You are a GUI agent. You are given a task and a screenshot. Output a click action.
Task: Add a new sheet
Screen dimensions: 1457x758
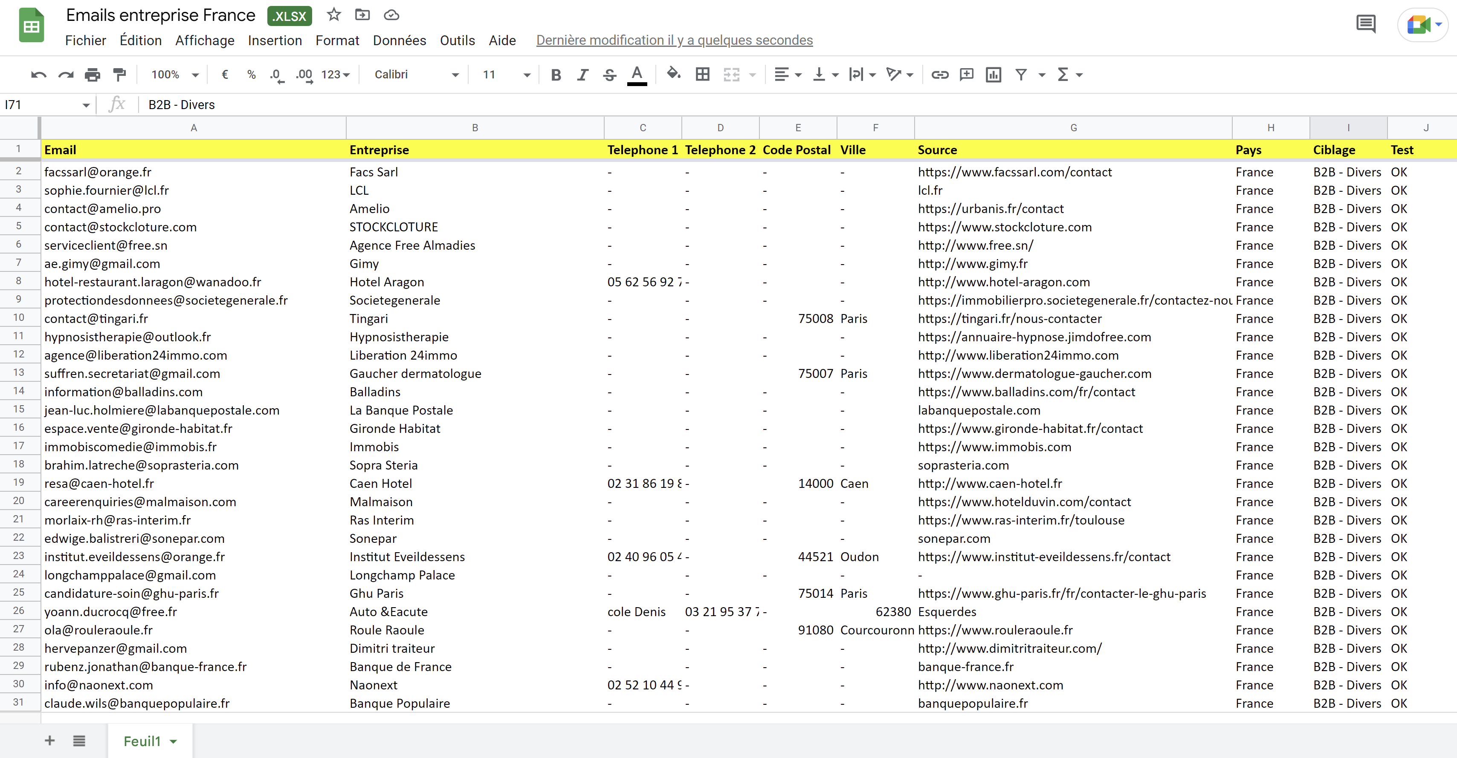click(50, 741)
